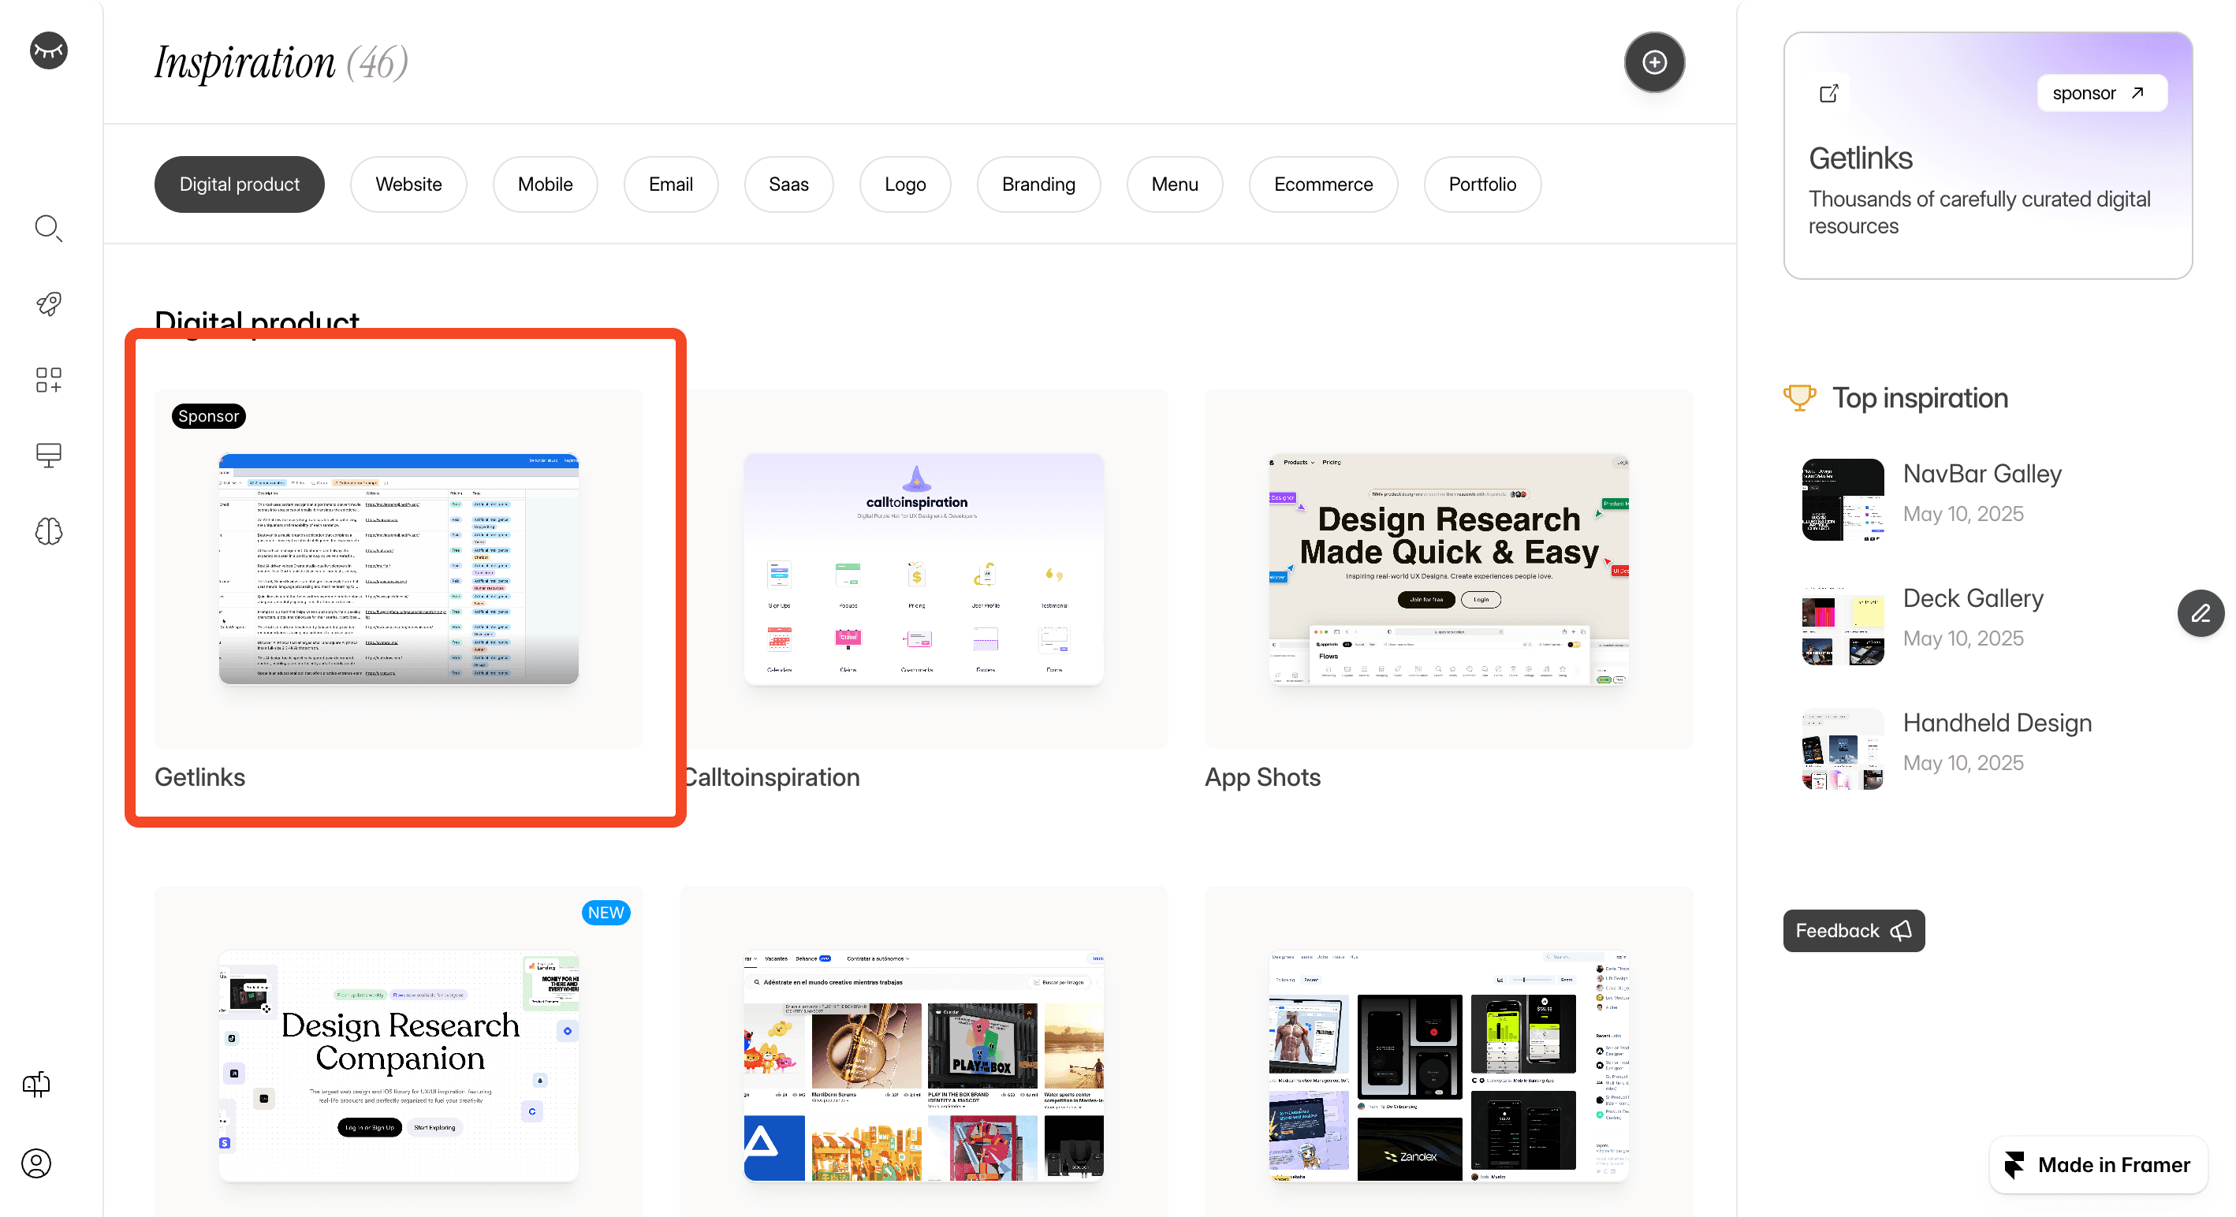This screenshot has width=2236, height=1217.
Task: Click the circular plus add button
Action: click(1653, 62)
